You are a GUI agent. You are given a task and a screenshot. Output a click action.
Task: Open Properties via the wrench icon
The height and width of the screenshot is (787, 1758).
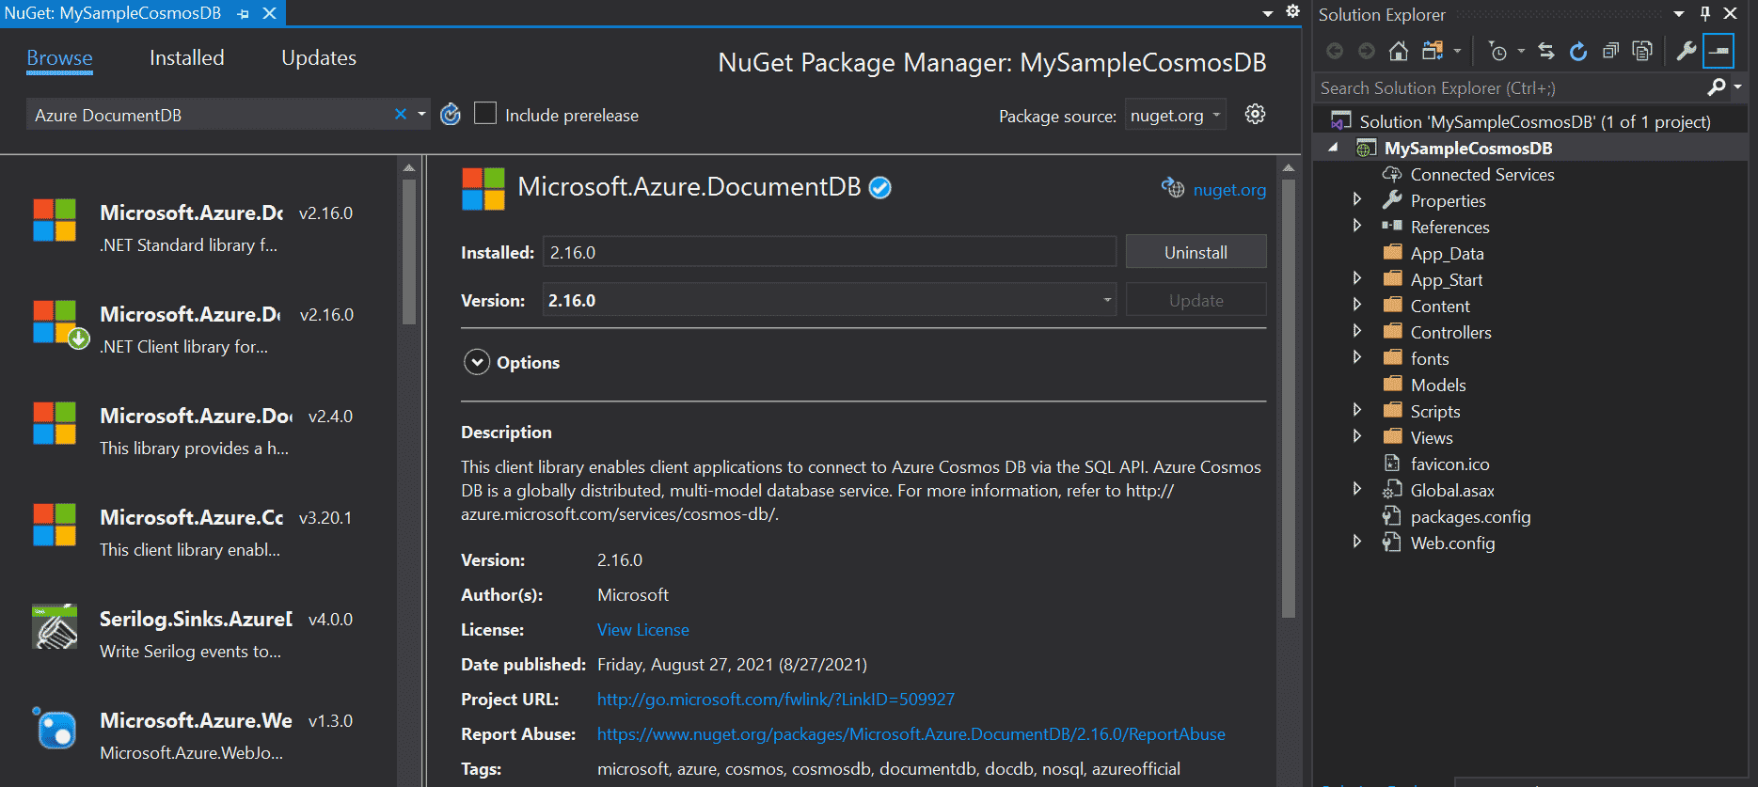click(x=1687, y=51)
